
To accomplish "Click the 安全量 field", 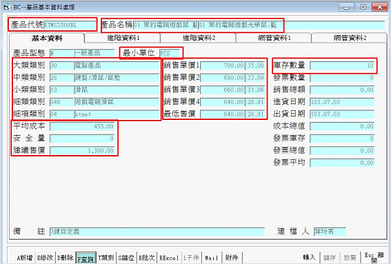I will (x=82, y=139).
